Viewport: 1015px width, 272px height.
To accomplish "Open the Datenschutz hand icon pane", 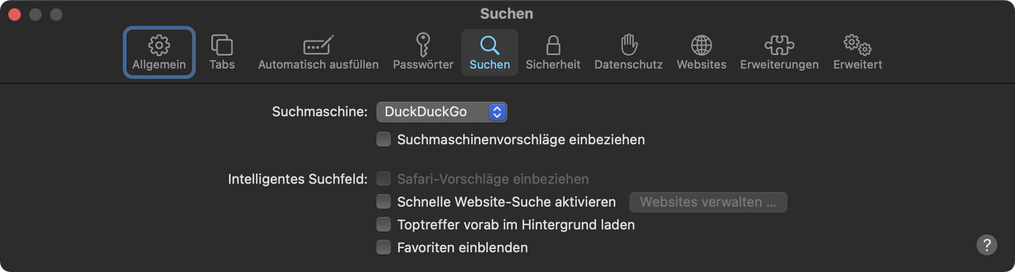I will click(629, 46).
